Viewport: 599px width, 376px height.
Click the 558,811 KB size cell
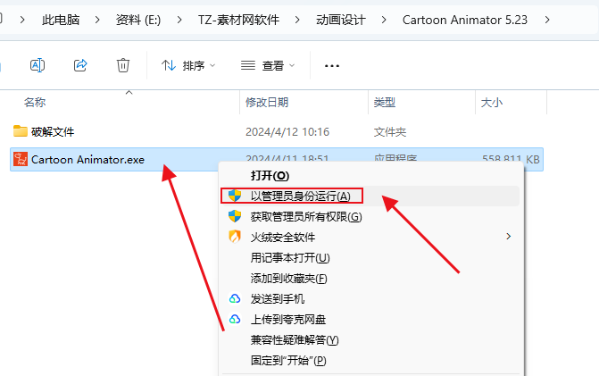[x=511, y=158]
